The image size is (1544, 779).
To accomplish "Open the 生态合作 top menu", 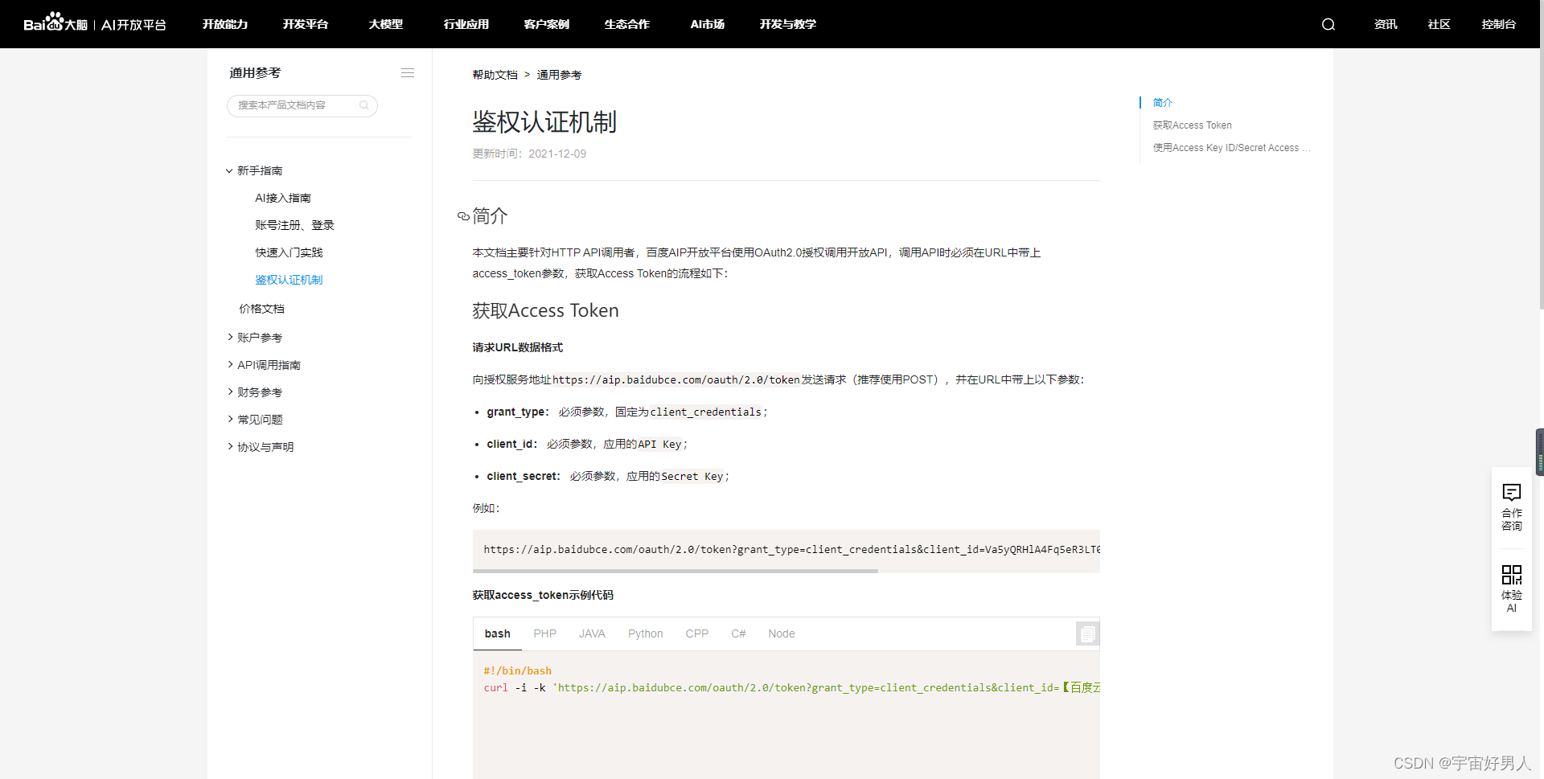I will 627,24.
